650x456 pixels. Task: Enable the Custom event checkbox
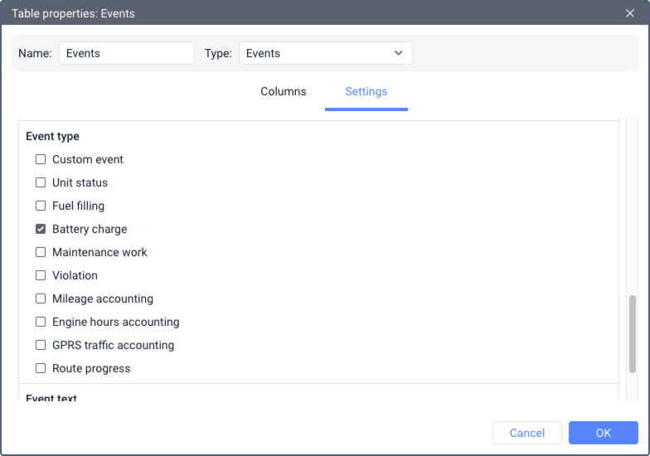(x=41, y=159)
